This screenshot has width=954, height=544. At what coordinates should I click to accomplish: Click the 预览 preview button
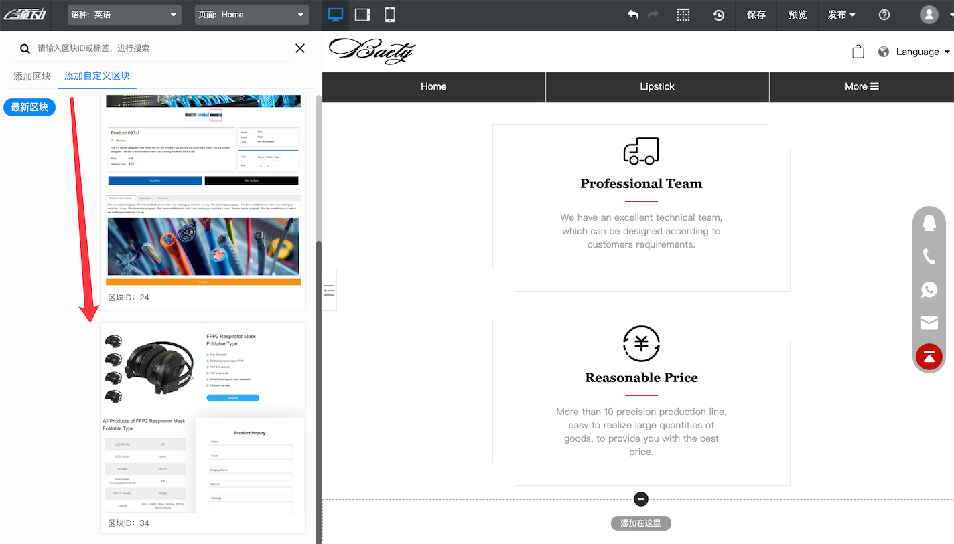(797, 15)
